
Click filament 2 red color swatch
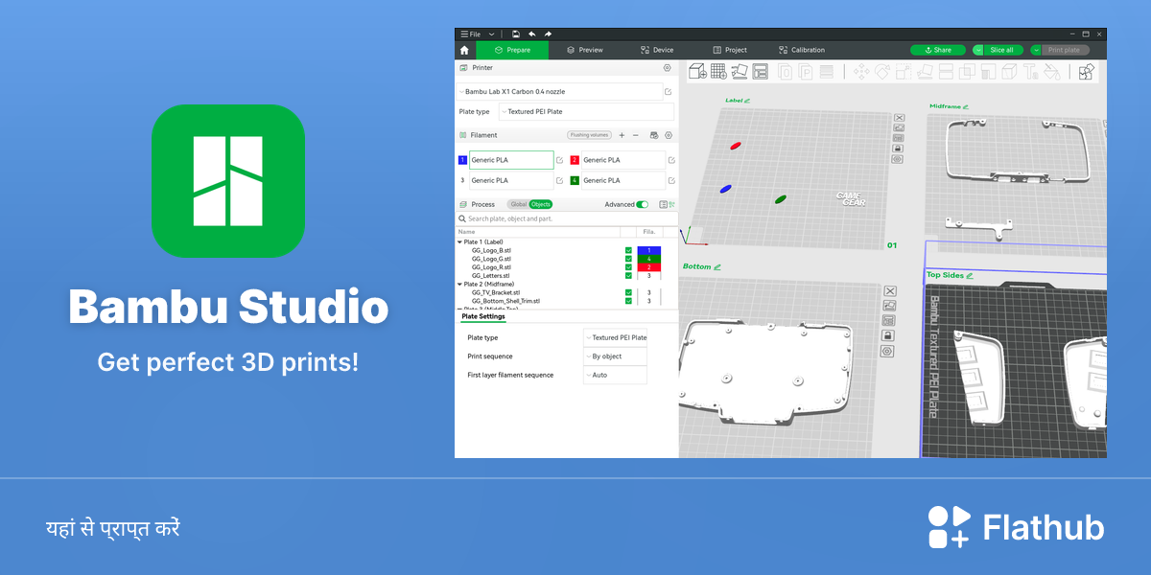[x=575, y=160]
